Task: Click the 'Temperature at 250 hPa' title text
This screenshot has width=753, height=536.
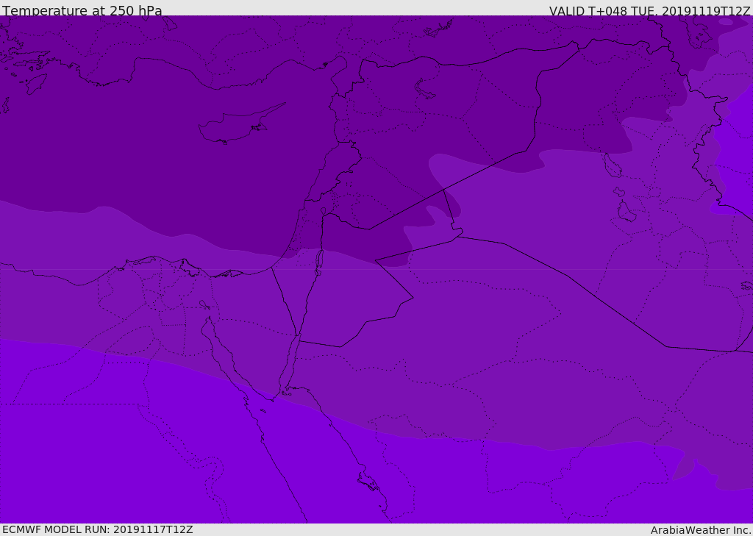Action: coord(82,10)
